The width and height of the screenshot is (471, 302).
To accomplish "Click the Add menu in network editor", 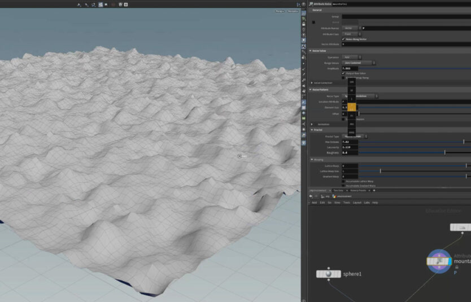I will (x=314, y=202).
